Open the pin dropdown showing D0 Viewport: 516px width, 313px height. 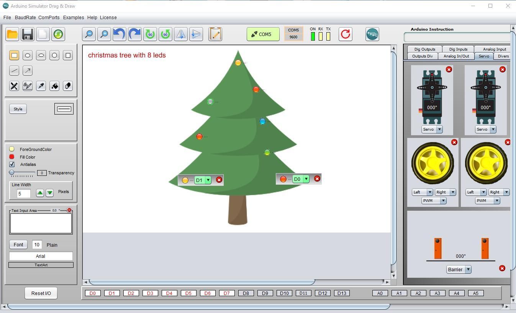[306, 179]
